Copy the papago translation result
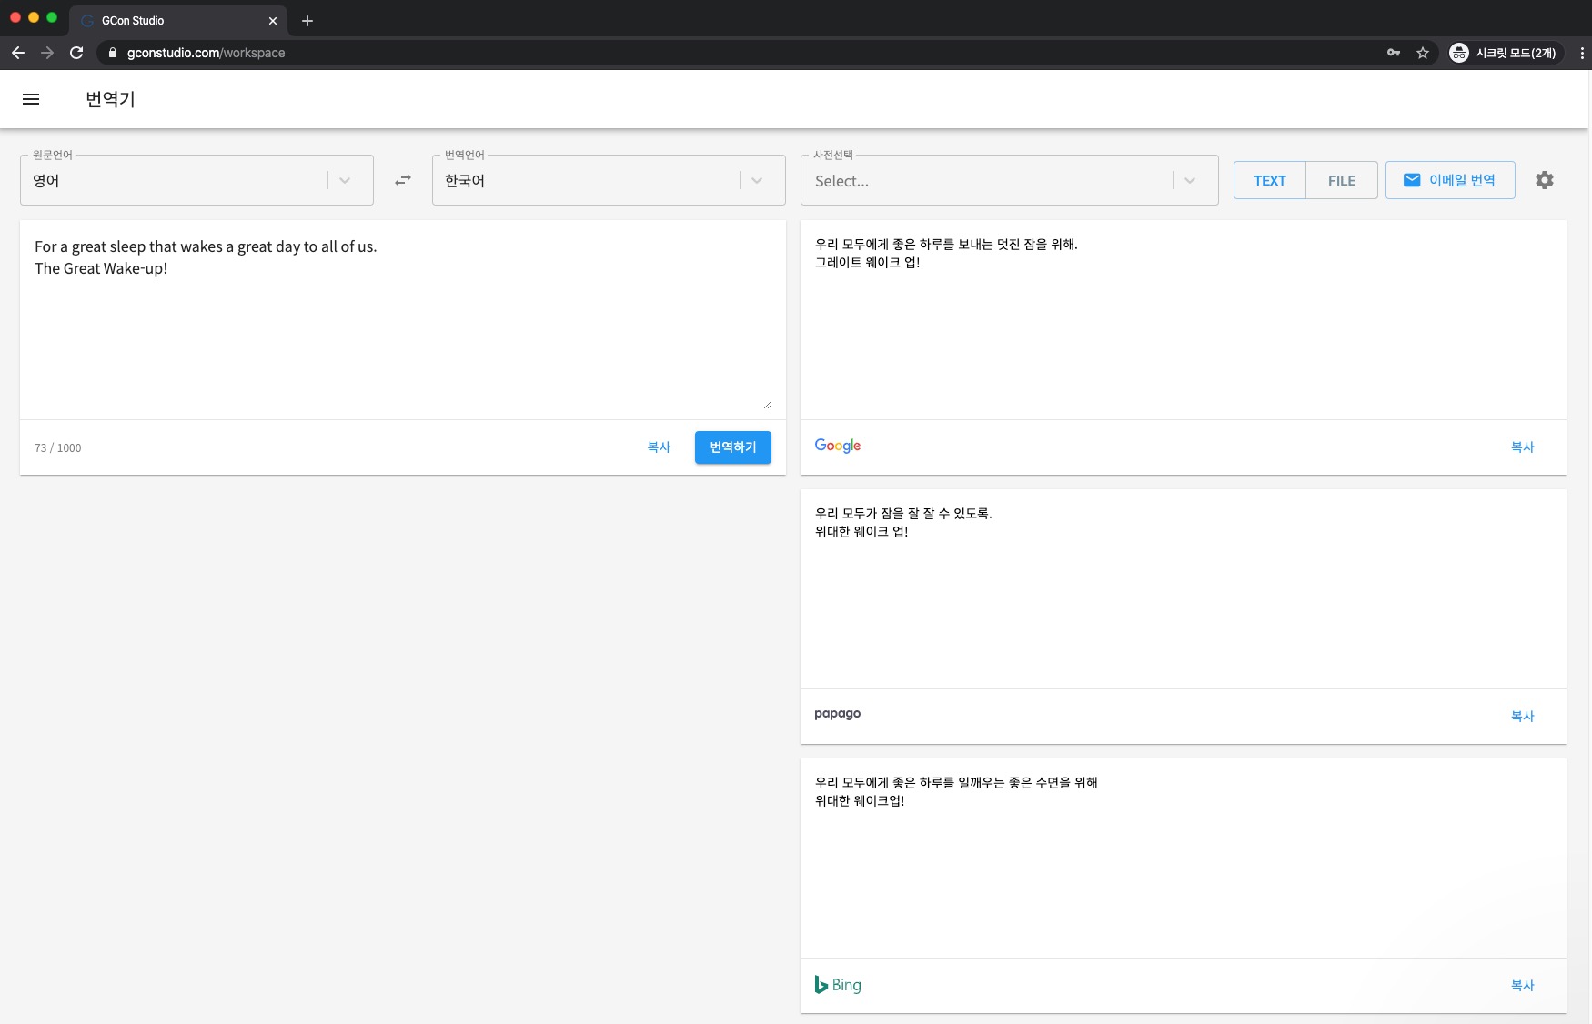This screenshot has width=1592, height=1024. click(x=1523, y=717)
